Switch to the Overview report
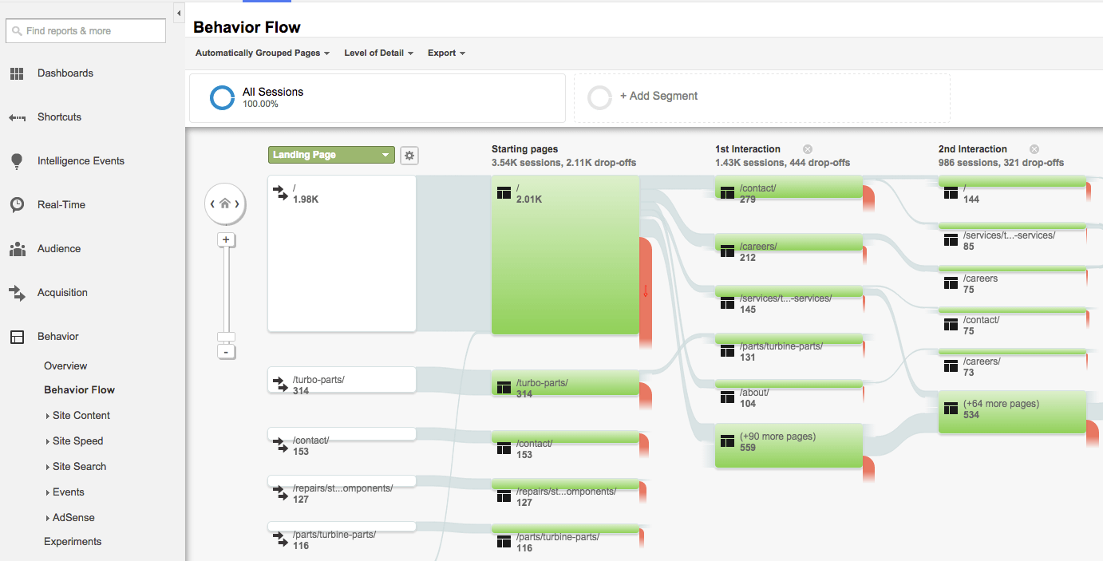This screenshot has width=1103, height=561. pyautogui.click(x=65, y=365)
